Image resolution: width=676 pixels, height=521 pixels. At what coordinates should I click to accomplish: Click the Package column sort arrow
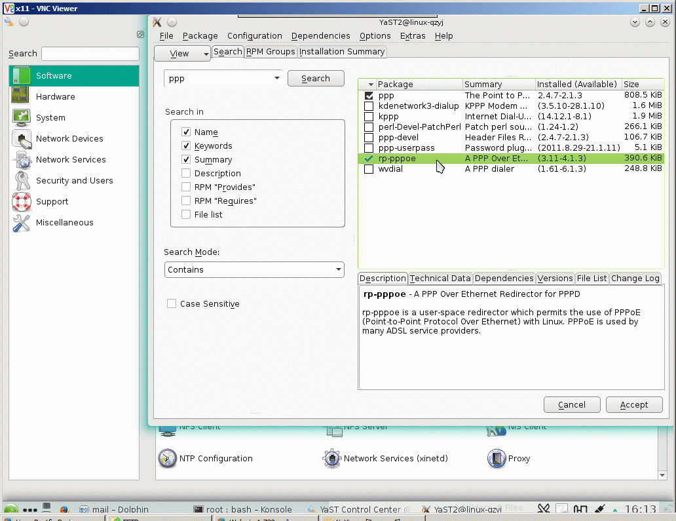pos(371,85)
